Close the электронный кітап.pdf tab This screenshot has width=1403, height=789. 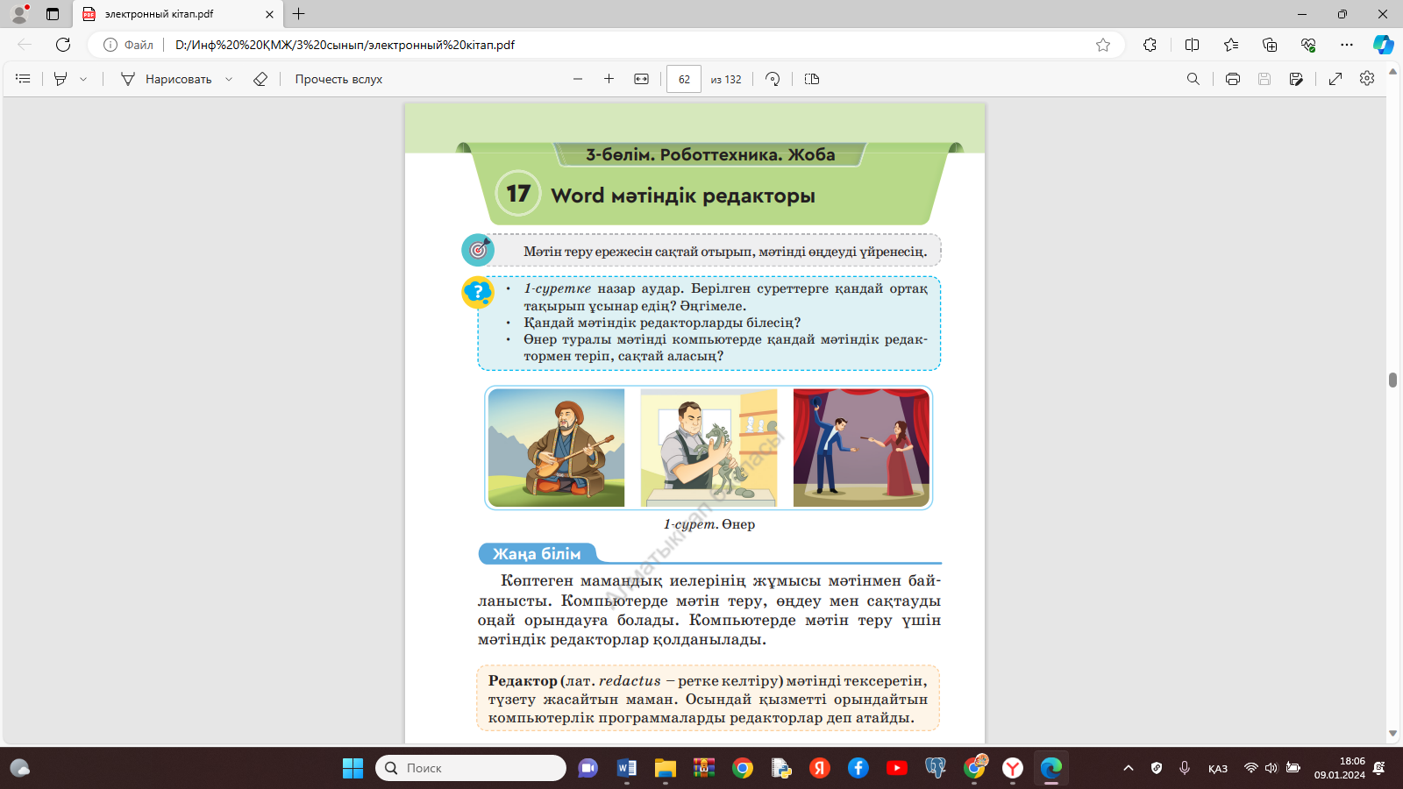[x=269, y=14]
